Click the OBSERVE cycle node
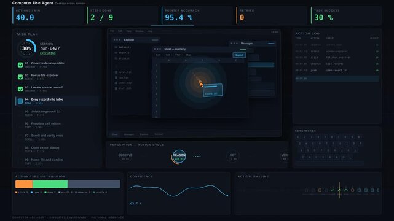This screenshot has height=221, width=394. click(125, 157)
